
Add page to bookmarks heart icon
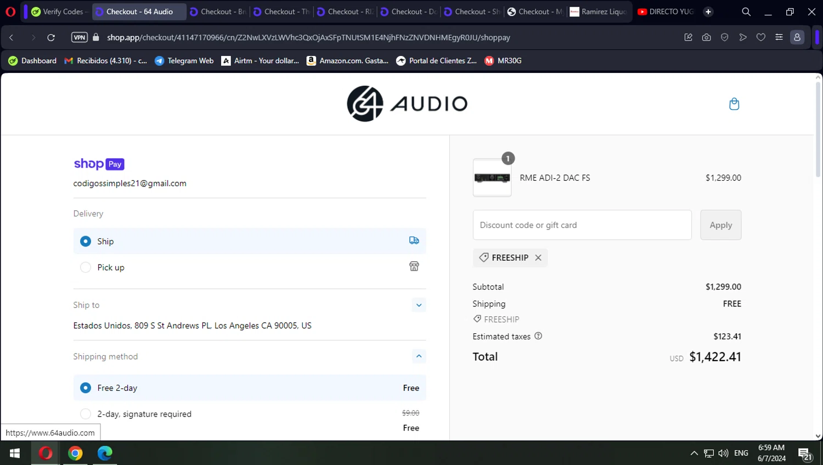[x=760, y=37]
